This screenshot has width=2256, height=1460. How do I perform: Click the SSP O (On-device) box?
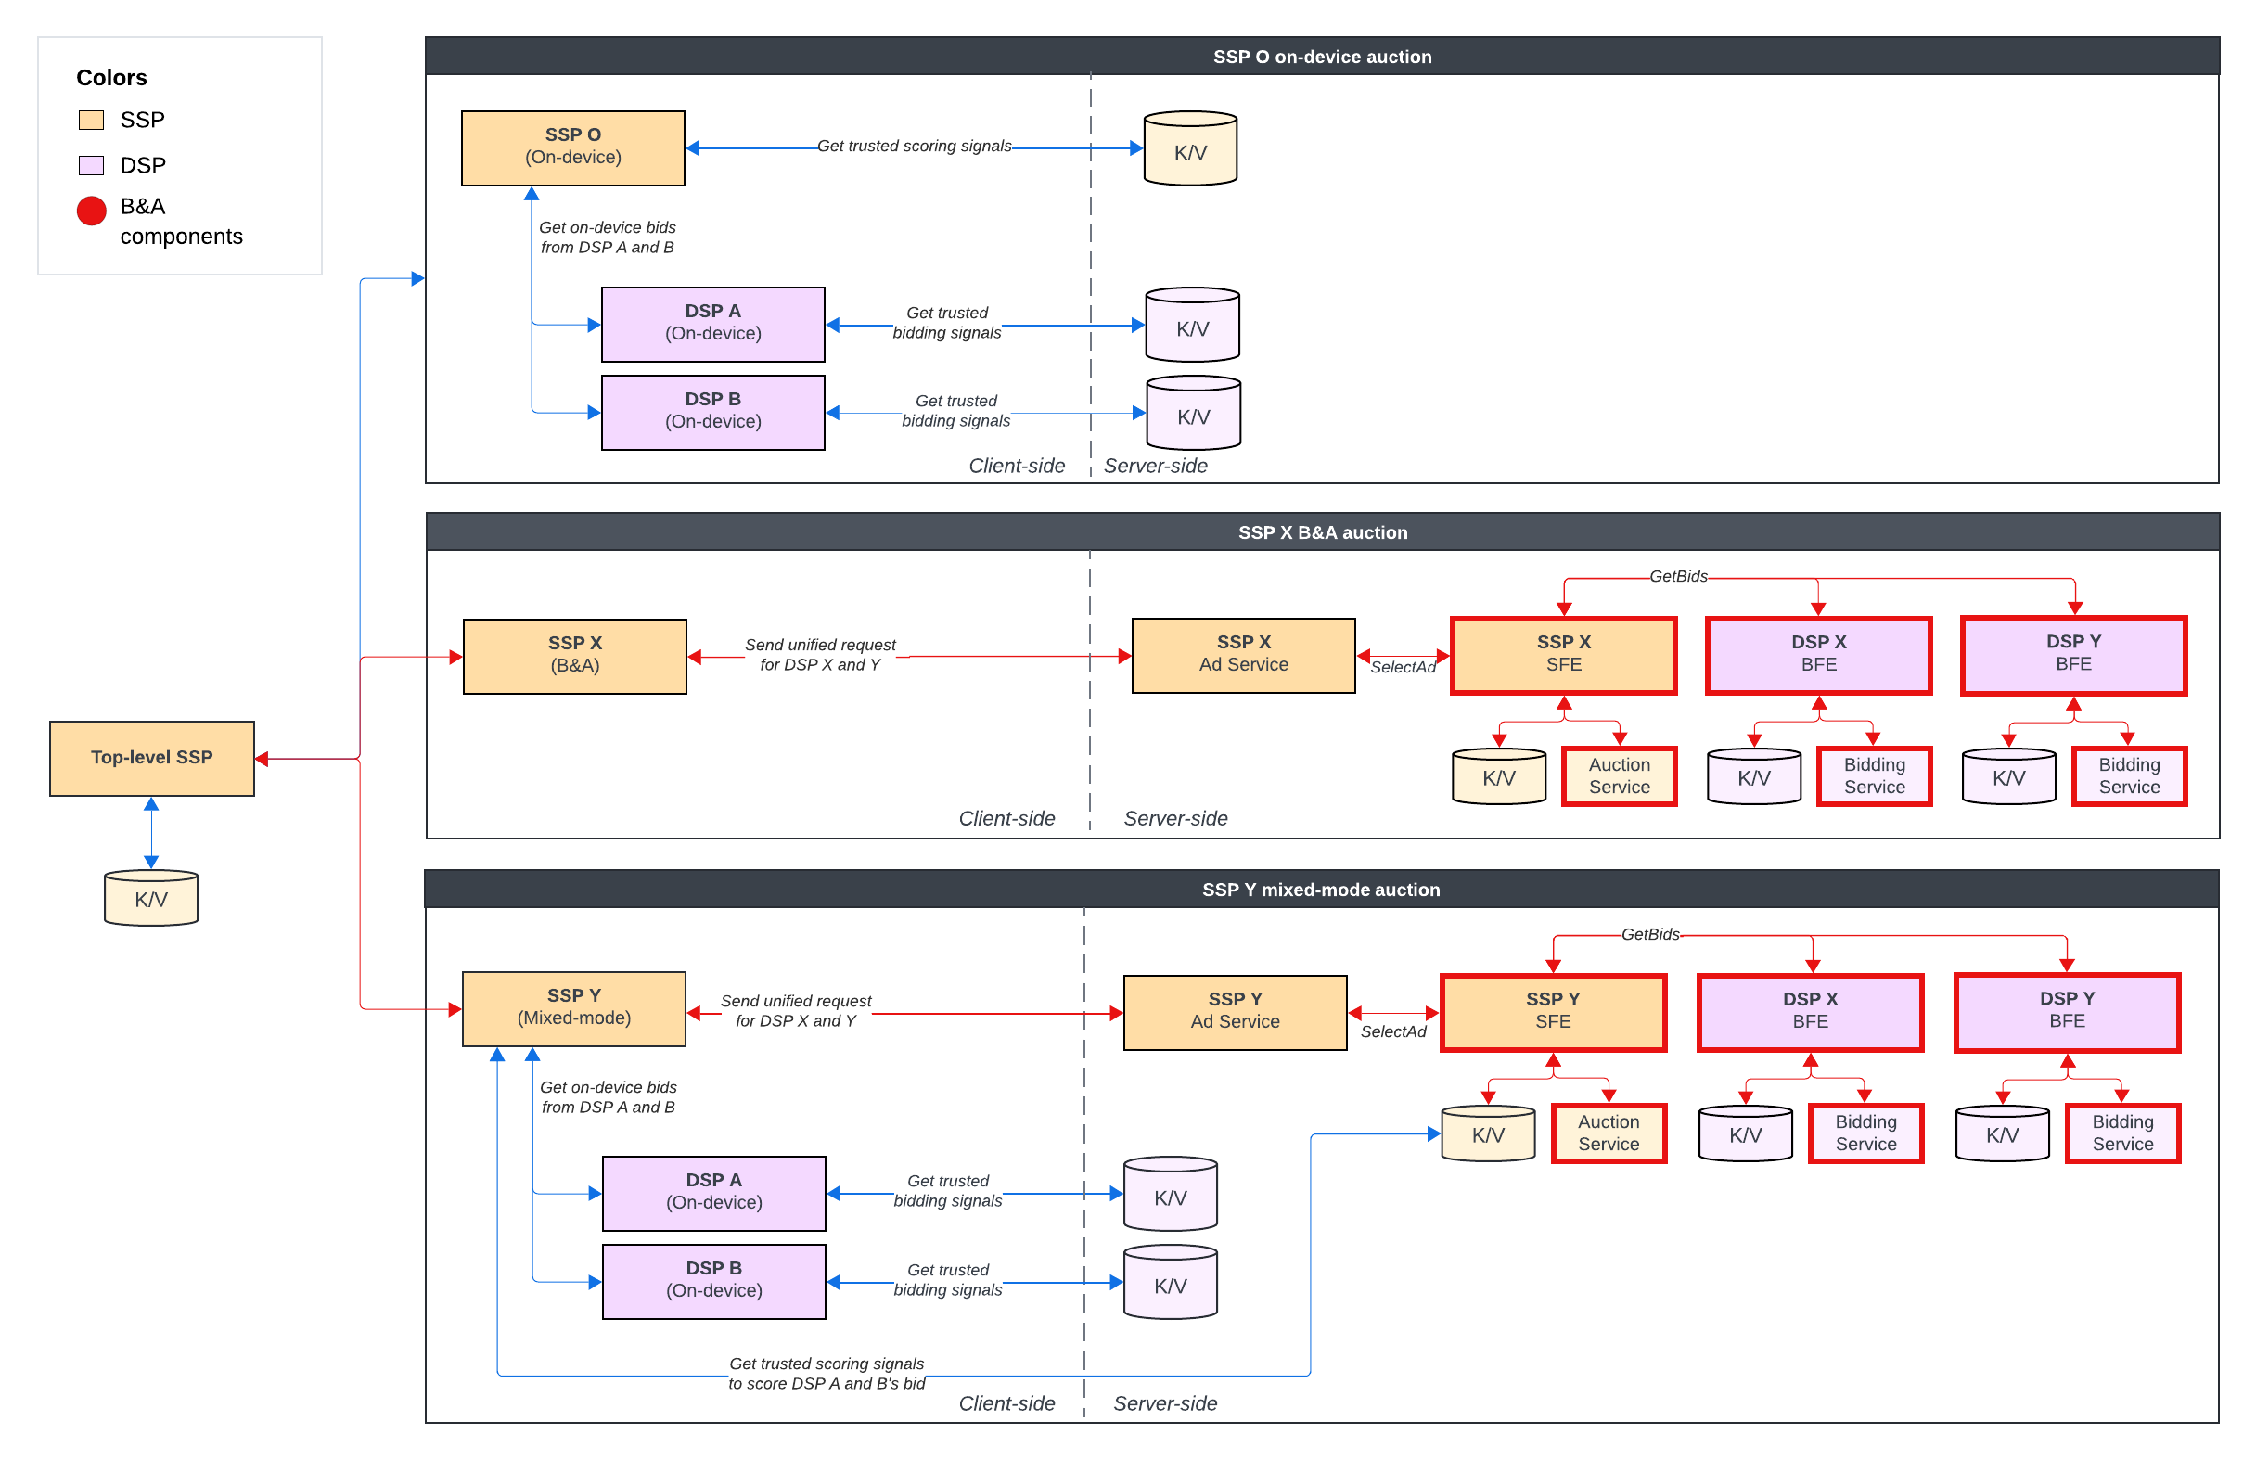click(572, 147)
